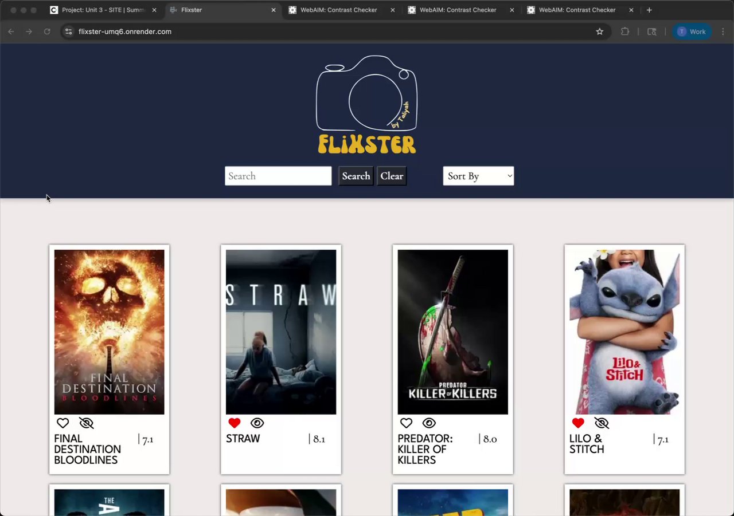Go forward in browser history
This screenshot has width=734, height=516.
[x=29, y=31]
